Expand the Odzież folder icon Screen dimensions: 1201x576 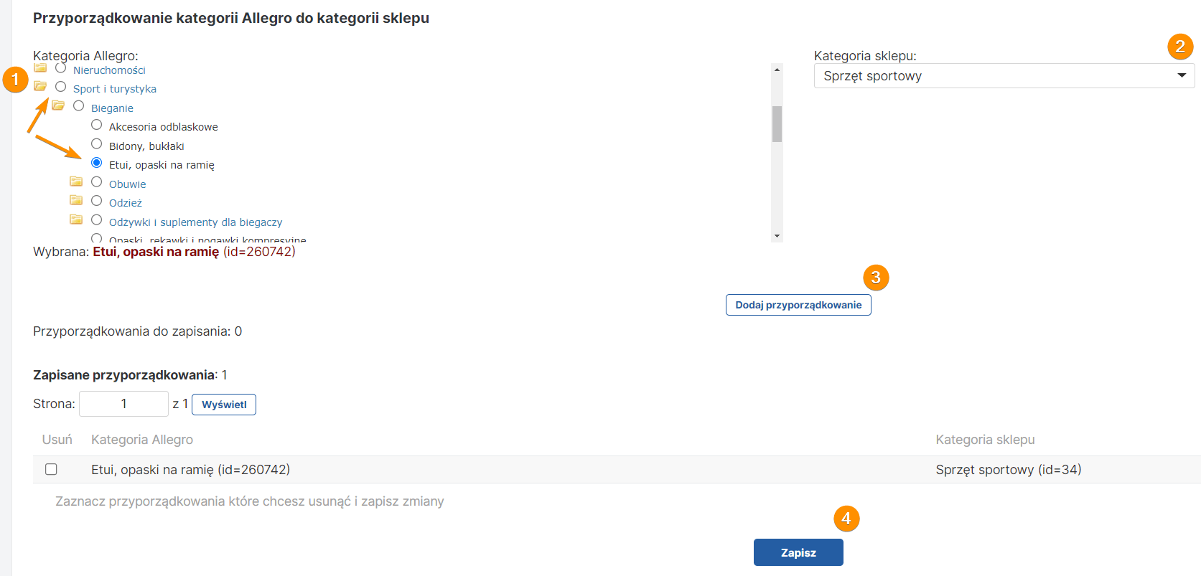76,200
